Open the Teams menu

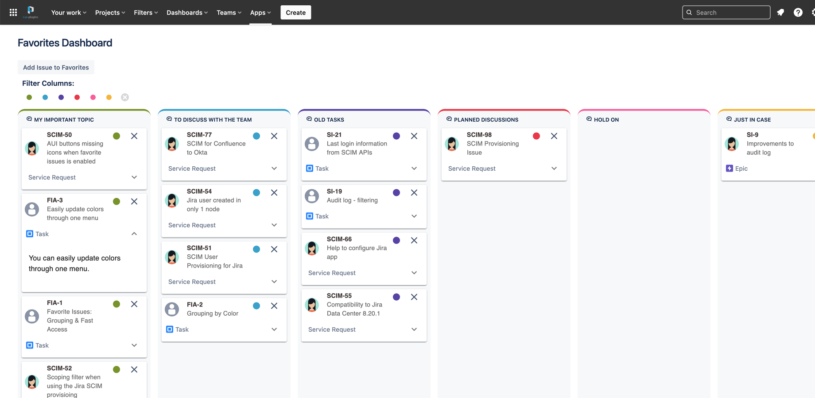point(229,12)
